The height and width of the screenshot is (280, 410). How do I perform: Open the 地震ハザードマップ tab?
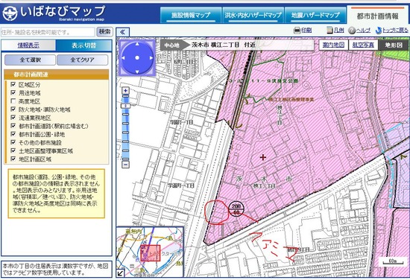pos(315,15)
